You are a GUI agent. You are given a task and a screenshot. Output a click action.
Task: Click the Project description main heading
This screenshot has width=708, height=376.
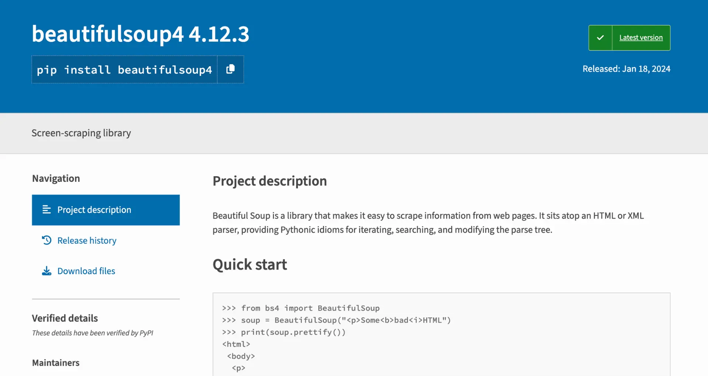point(270,181)
